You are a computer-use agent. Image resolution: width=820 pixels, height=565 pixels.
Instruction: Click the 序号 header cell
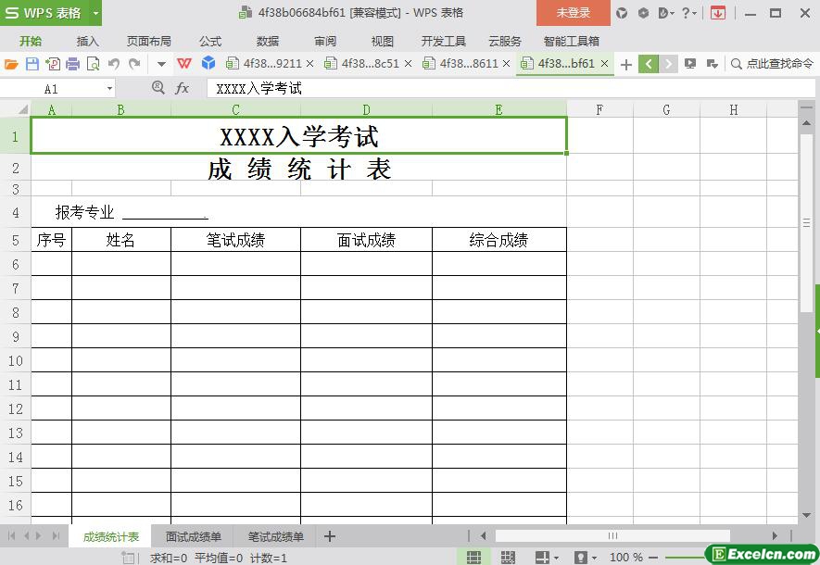[x=51, y=240]
